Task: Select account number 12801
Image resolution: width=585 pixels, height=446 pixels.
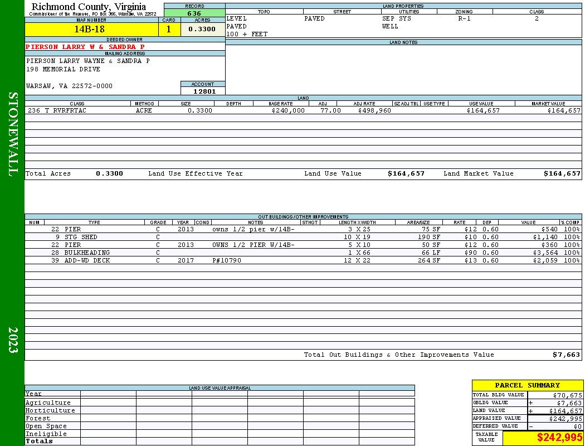Action: pyautogui.click(x=204, y=91)
